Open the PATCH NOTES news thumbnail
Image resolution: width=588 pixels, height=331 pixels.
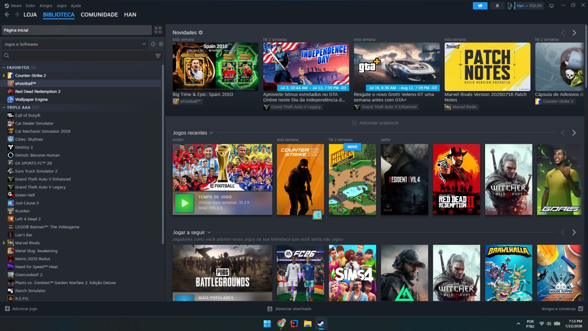(488, 67)
